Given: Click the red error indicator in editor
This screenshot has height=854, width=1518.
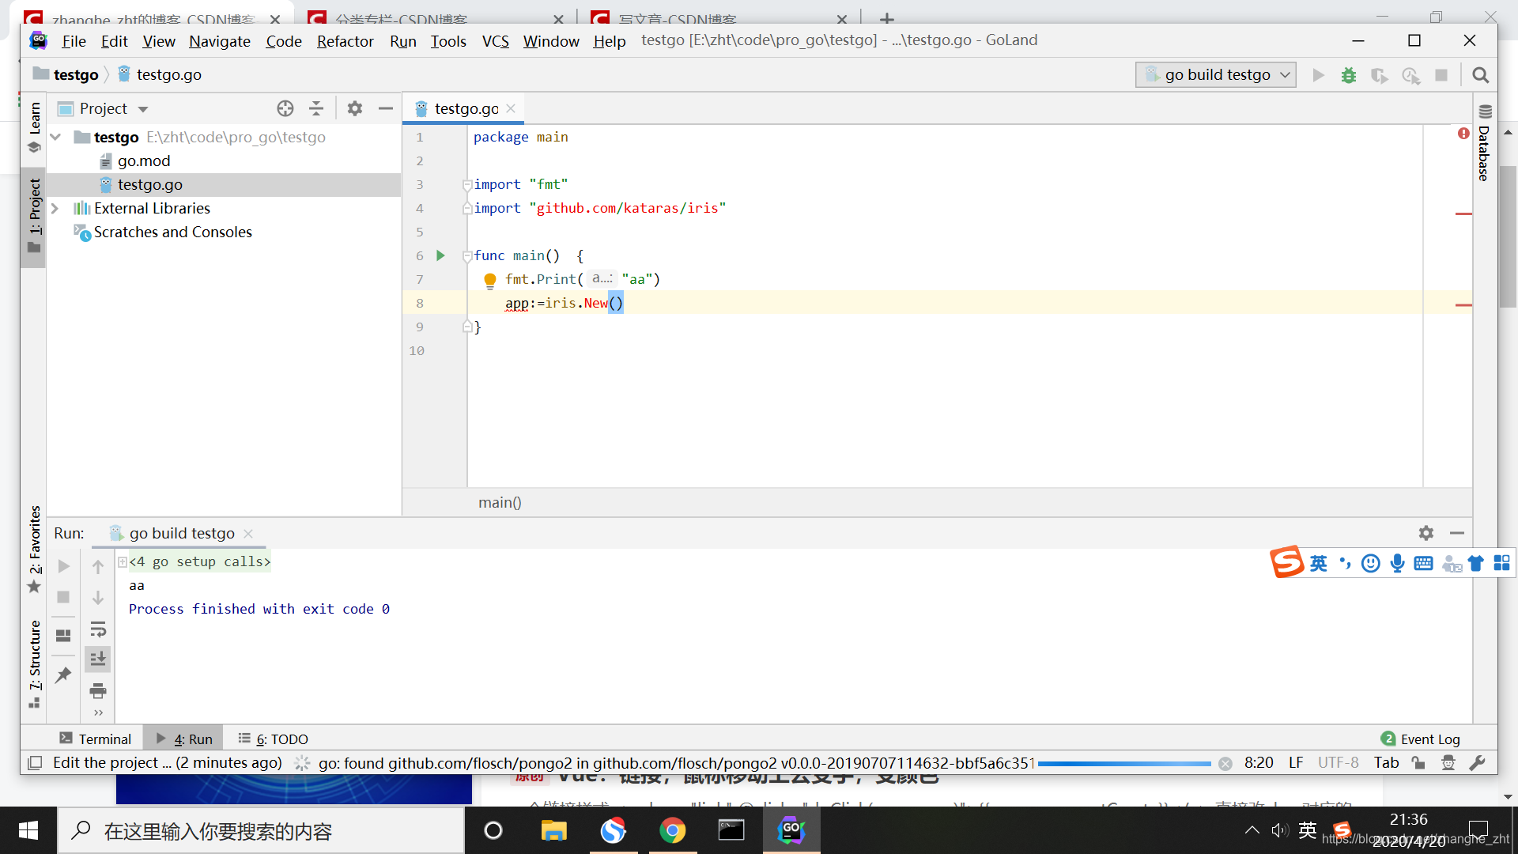Looking at the screenshot, I should 1463,134.
